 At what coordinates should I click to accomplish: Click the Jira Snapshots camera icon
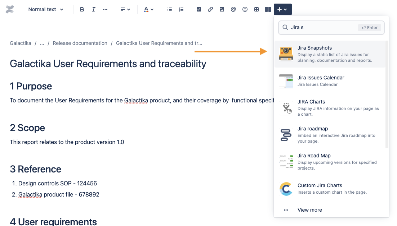[286, 54]
